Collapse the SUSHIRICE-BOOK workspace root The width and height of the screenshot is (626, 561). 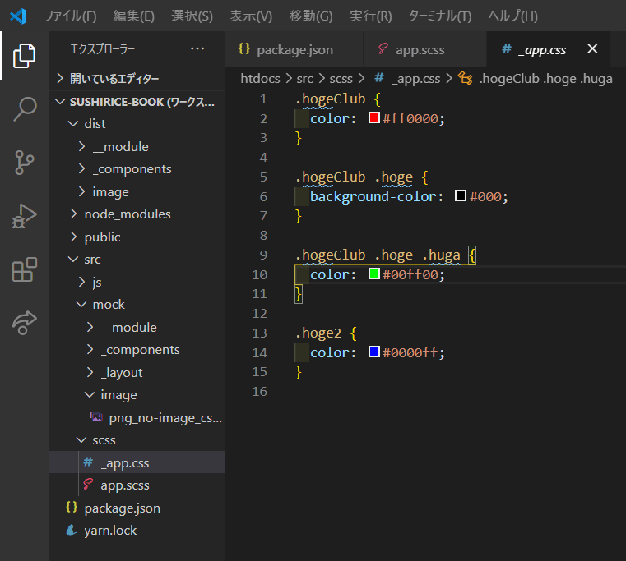[x=137, y=102]
